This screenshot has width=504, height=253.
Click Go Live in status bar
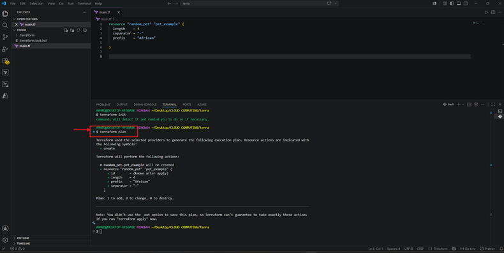468,249
